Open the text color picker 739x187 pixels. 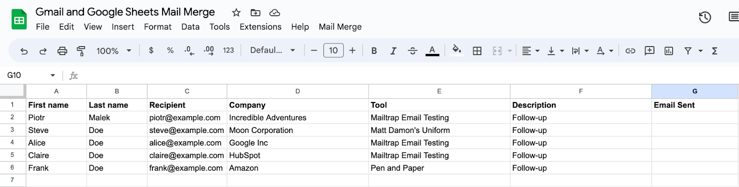[x=432, y=51]
